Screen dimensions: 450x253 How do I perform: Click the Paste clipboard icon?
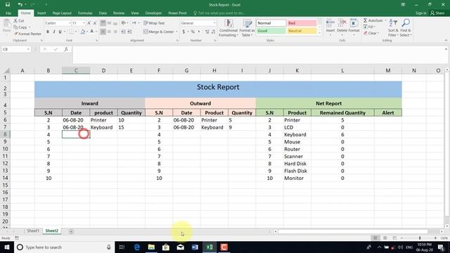6,24
